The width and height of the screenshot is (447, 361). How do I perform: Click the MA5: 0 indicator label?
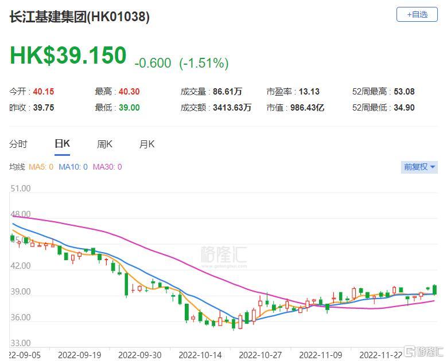[x=41, y=167]
